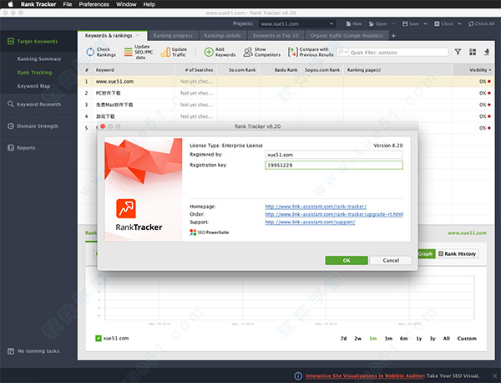Click the Check Rankings toolbar icon
This screenshot has height=383, width=501.
90,52
